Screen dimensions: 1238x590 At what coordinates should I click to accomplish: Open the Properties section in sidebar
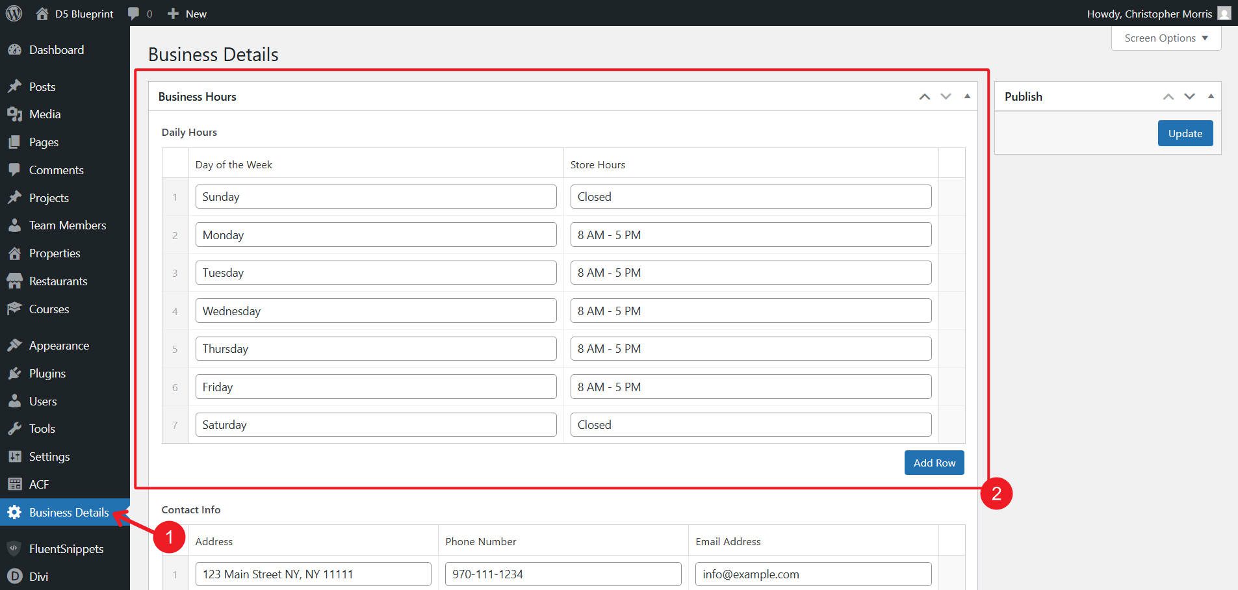click(55, 253)
